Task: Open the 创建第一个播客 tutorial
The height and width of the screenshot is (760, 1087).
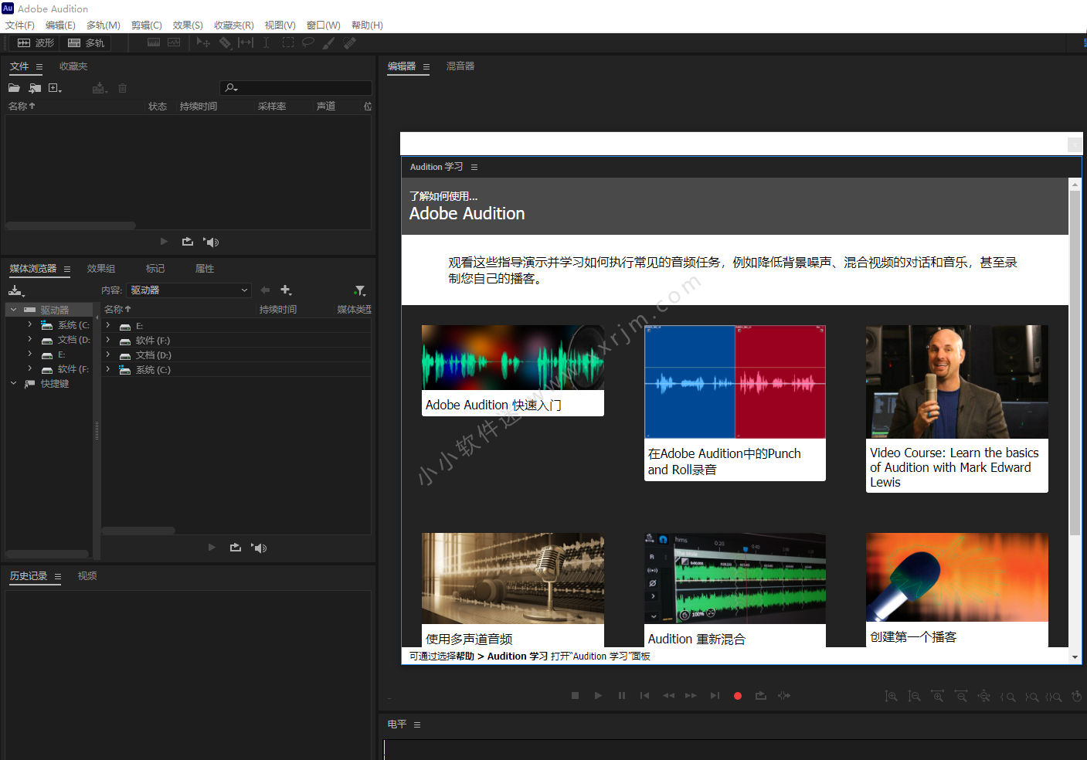Action: tap(957, 590)
